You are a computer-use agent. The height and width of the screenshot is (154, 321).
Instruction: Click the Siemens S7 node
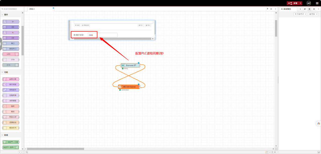(x=131, y=65)
